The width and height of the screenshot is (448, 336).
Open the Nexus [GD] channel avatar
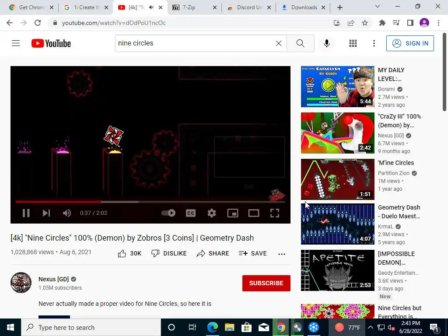21,283
